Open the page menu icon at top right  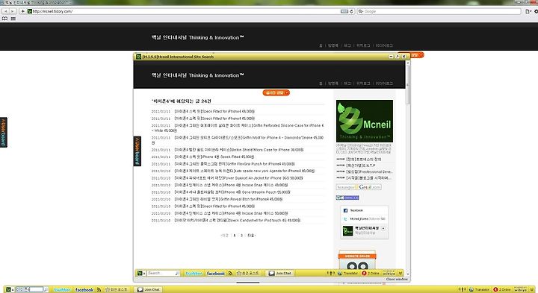528,11
